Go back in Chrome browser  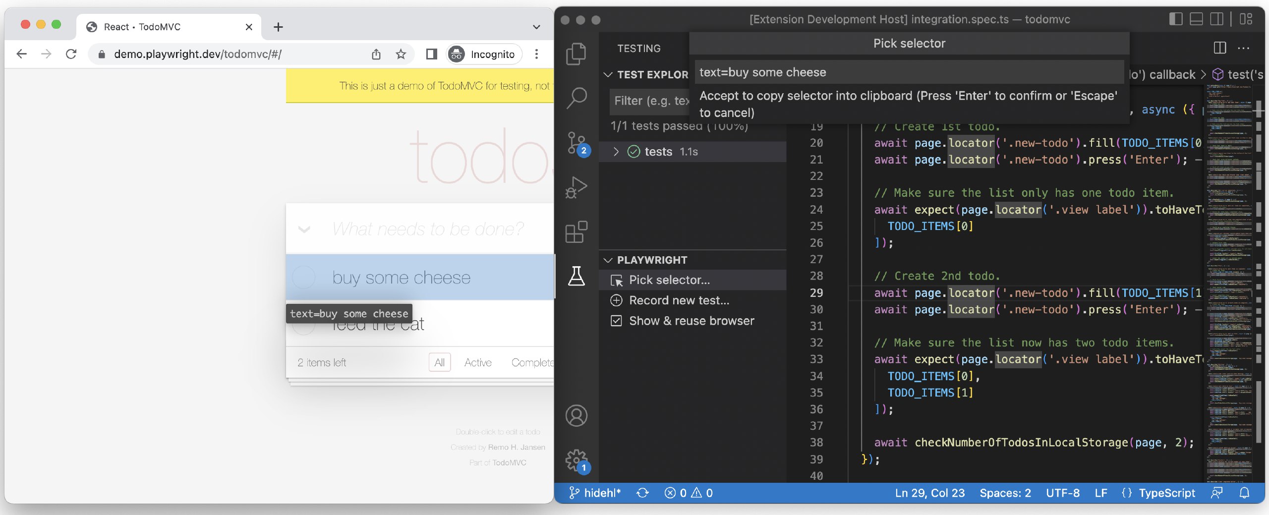22,54
